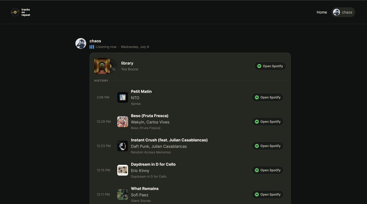Screen dimensions: 367x204
Task: Click the library album cover artwork
Action: pyautogui.click(x=102, y=66)
